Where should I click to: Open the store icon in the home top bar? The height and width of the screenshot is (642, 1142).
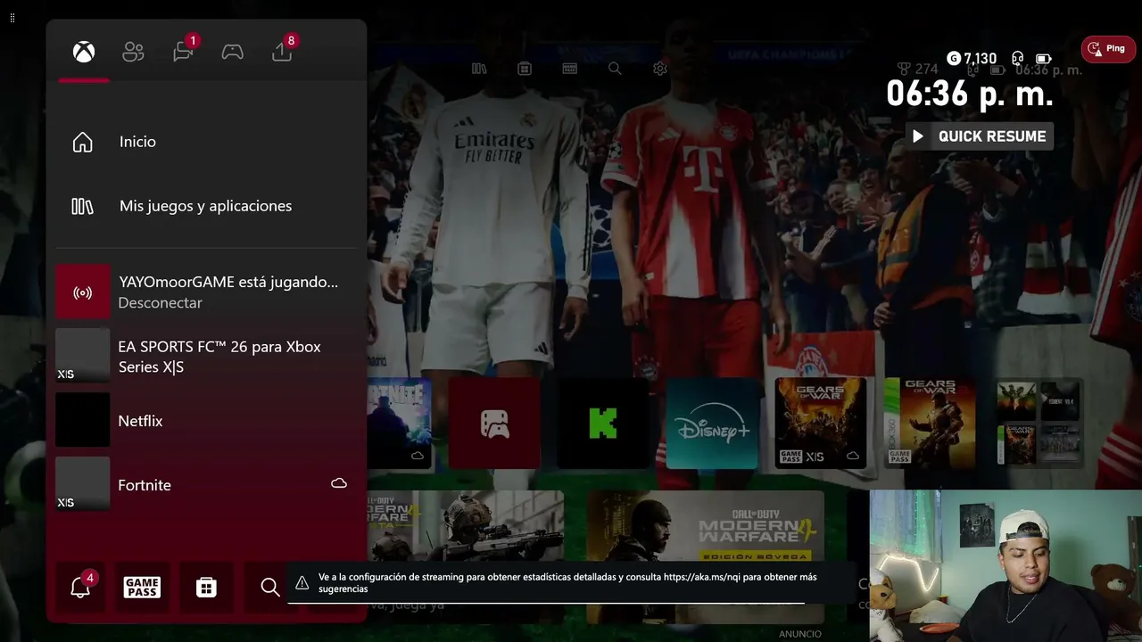coord(525,69)
